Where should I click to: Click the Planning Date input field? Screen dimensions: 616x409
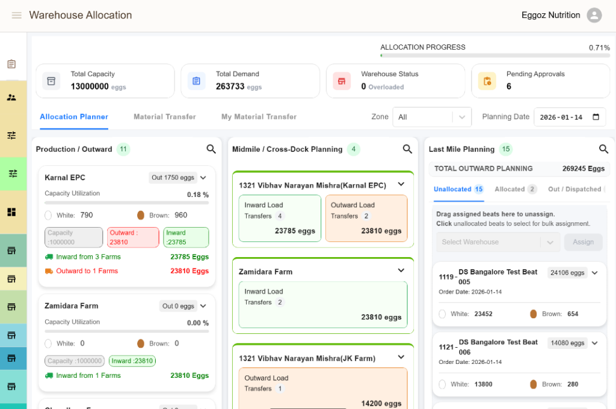click(x=562, y=117)
